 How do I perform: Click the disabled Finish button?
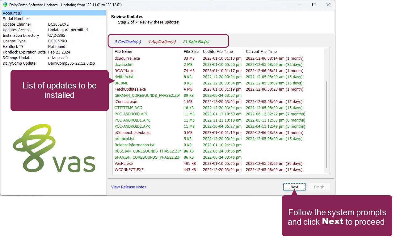(319, 187)
